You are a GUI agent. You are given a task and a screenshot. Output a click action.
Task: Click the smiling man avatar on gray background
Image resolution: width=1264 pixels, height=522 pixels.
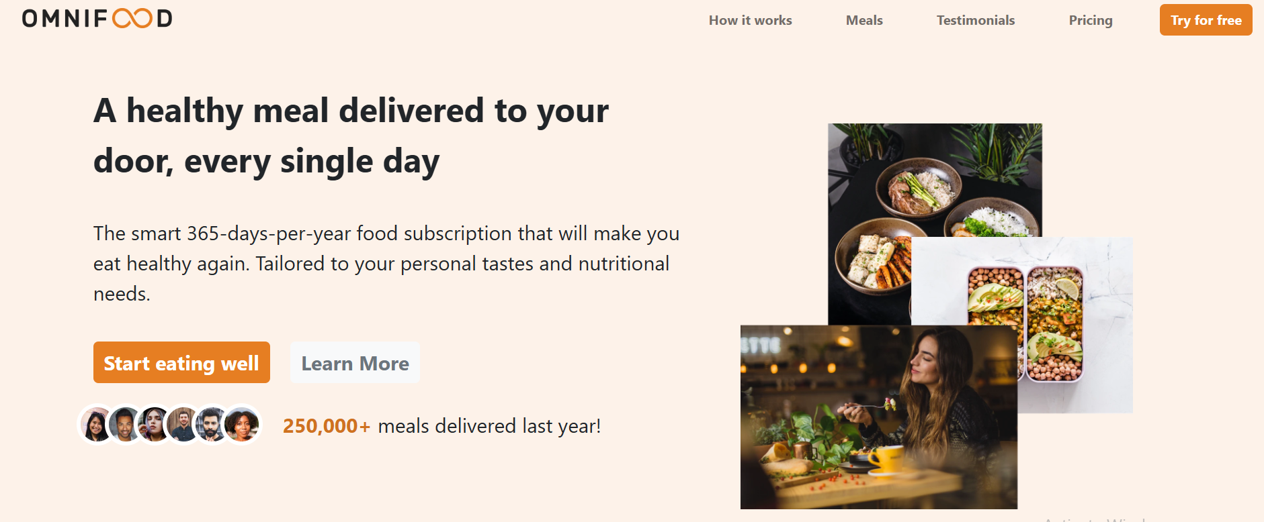(126, 425)
